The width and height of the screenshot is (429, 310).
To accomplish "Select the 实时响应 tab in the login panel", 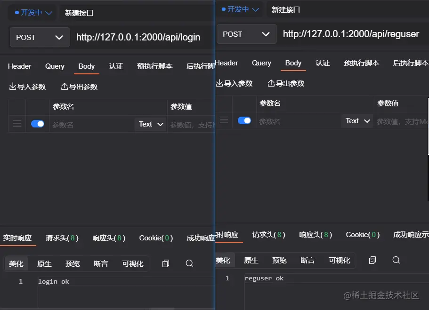I will [17, 238].
